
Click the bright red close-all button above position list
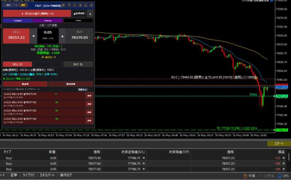(x=25, y=84)
